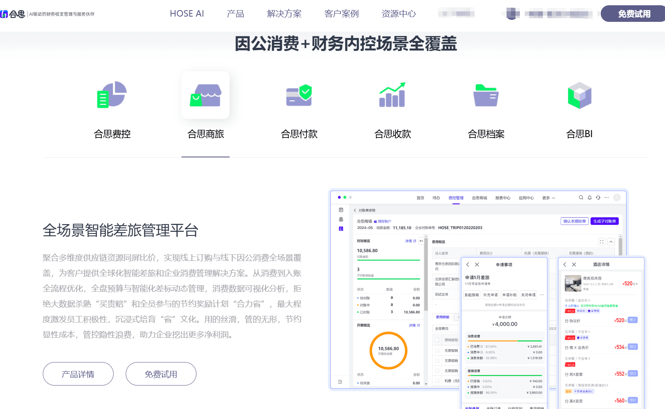Close the 酒店详情 panel with X

click(x=574, y=265)
